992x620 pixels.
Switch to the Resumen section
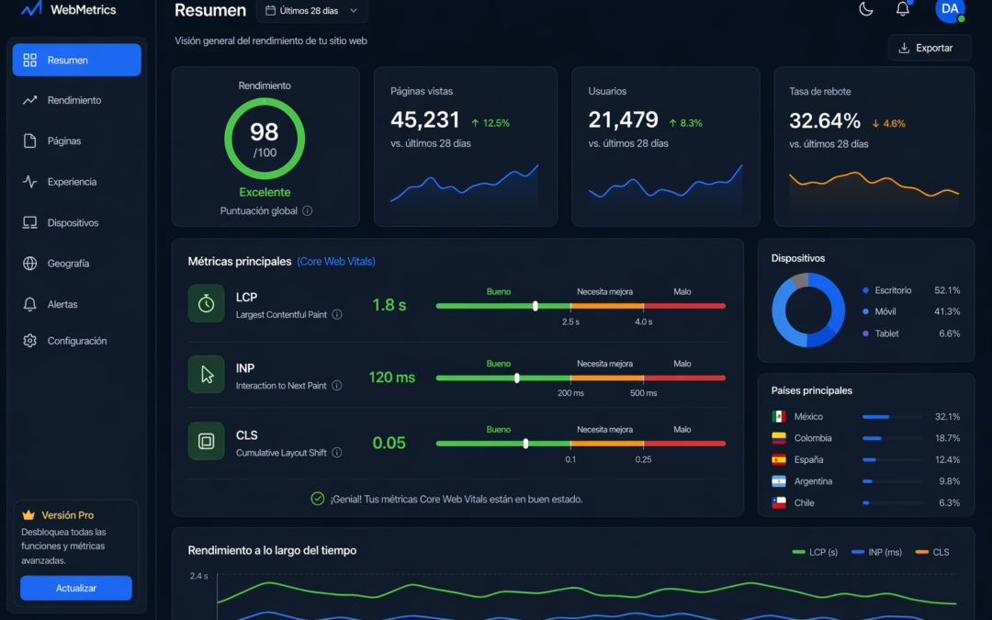[76, 59]
